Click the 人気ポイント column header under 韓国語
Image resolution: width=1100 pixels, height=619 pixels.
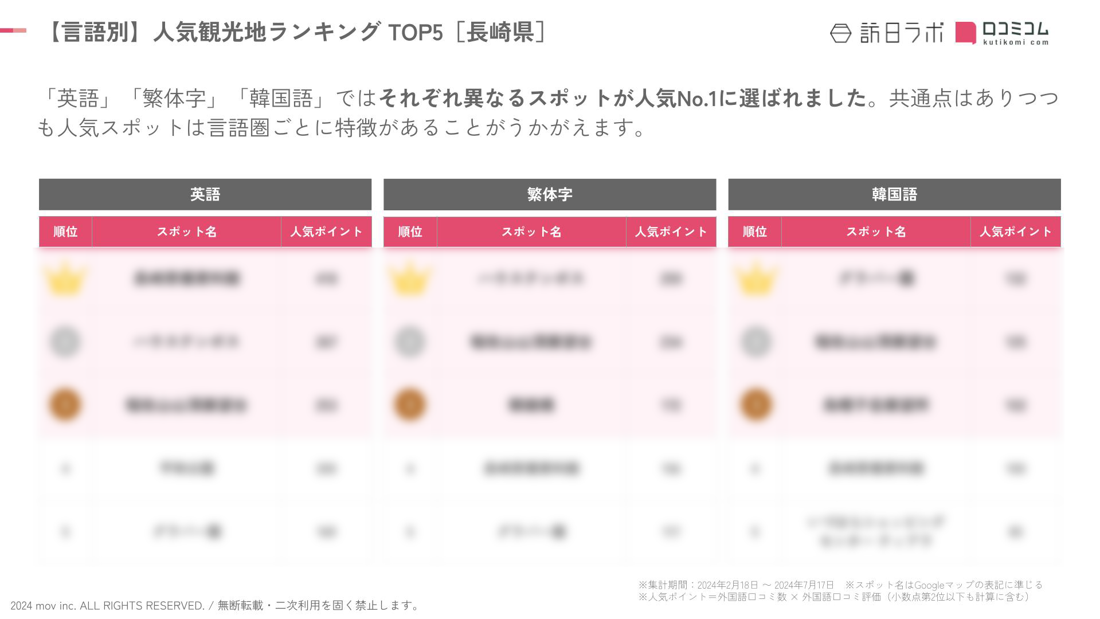[x=1016, y=232]
